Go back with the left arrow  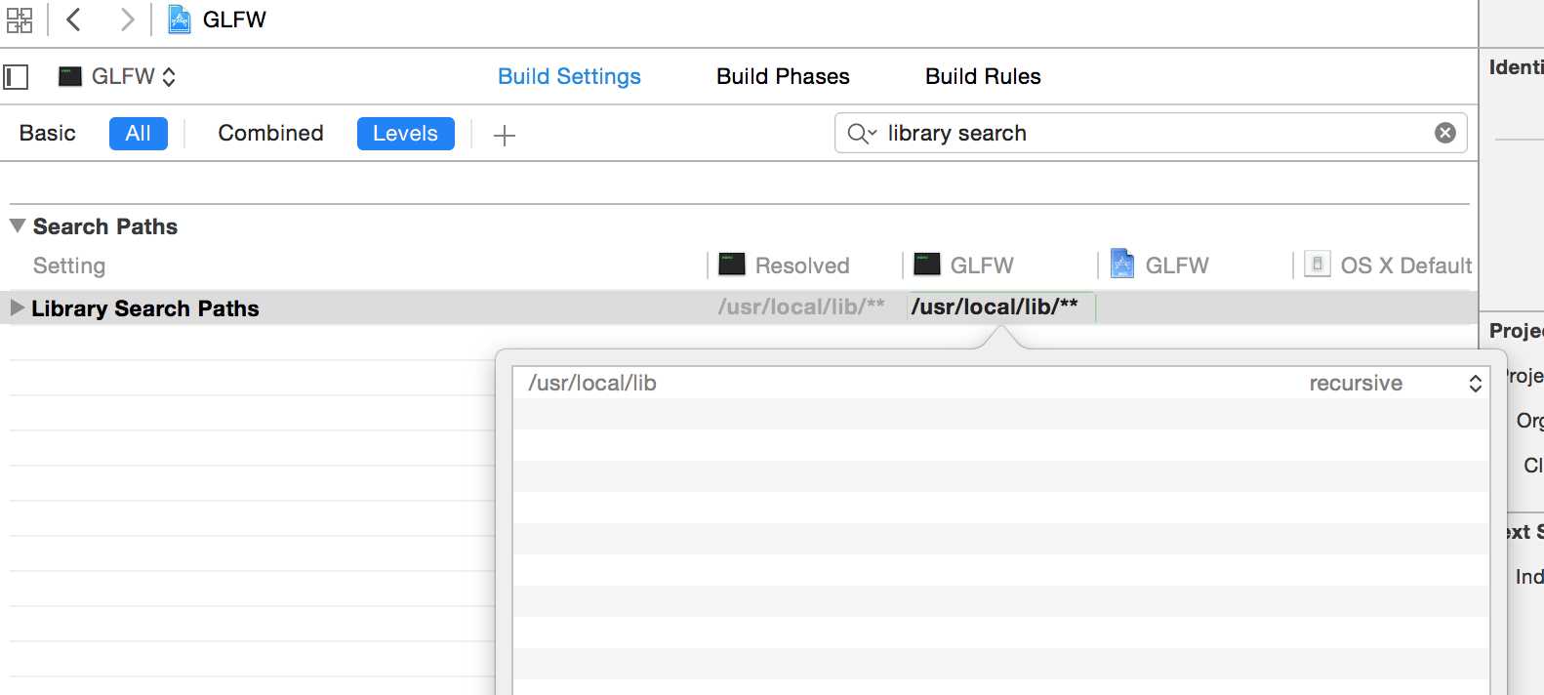click(x=73, y=19)
